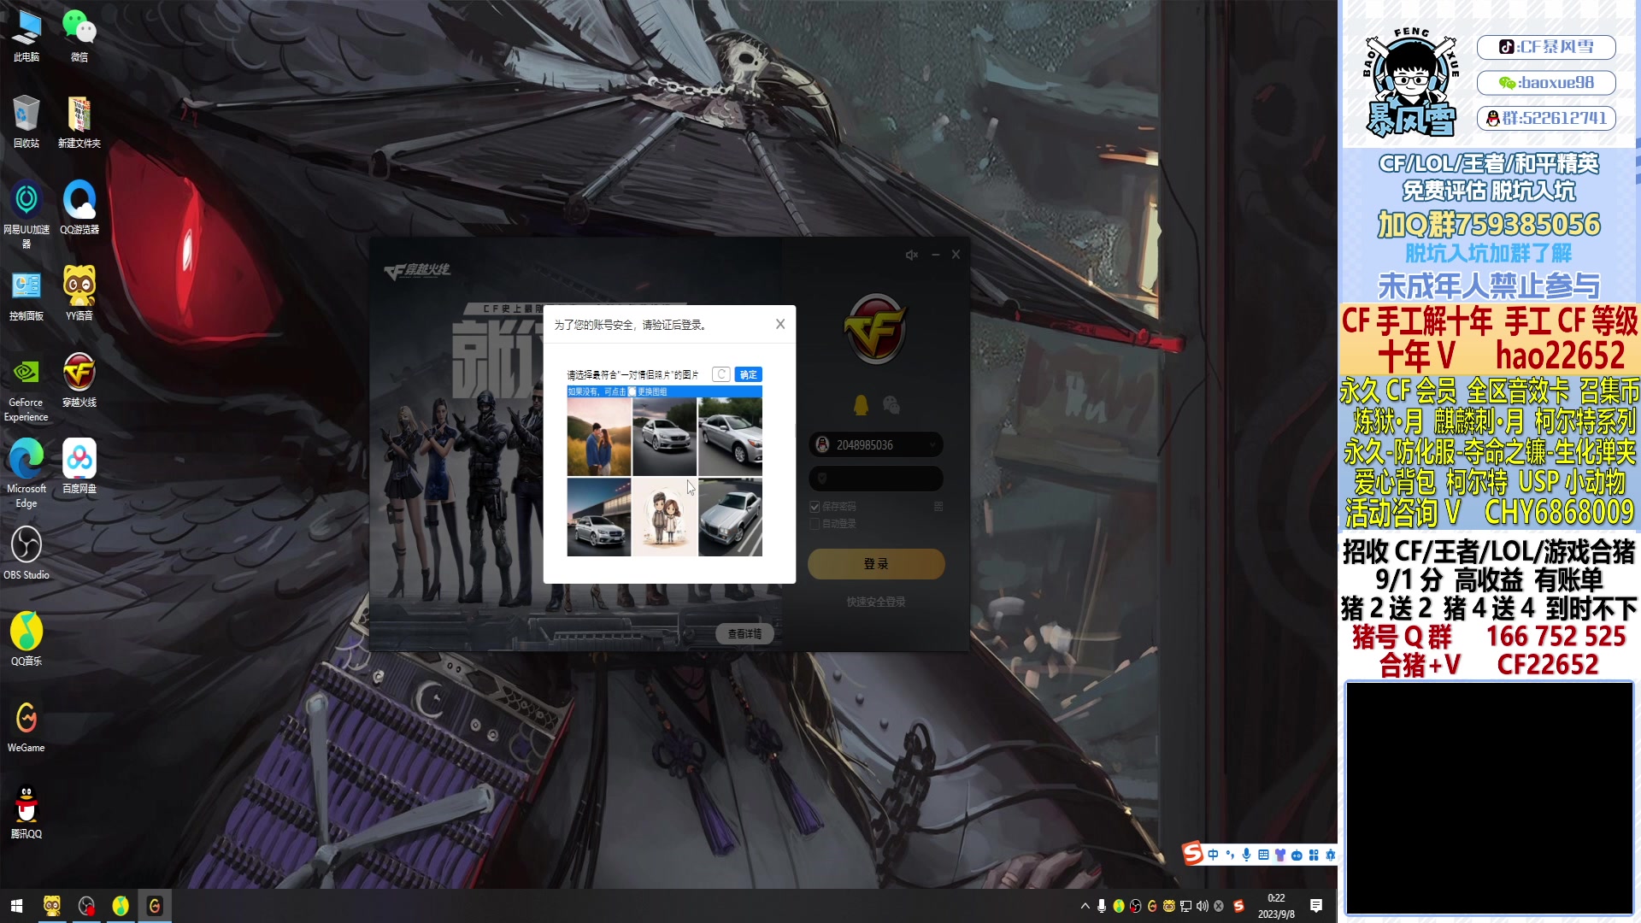Launch OBS Studio from the desktop
1641x923 pixels.
26,554
